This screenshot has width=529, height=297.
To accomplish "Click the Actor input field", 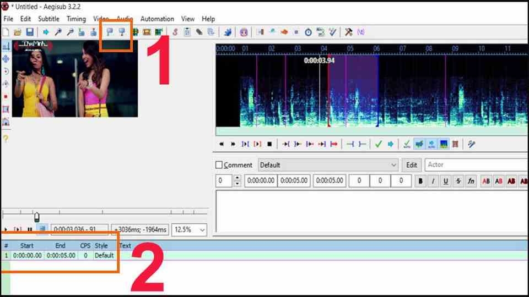I will tap(476, 164).
